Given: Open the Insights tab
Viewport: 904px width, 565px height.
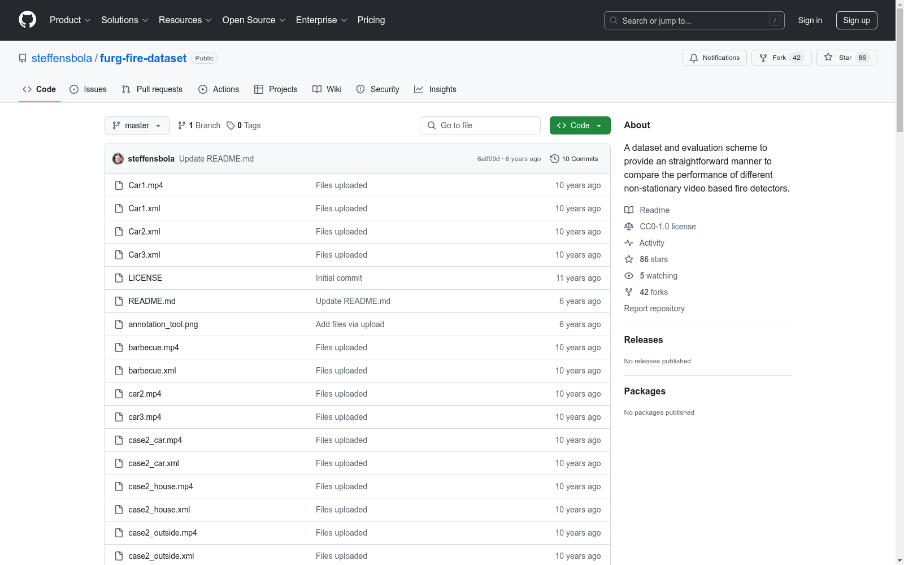Looking at the screenshot, I should click(x=435, y=89).
